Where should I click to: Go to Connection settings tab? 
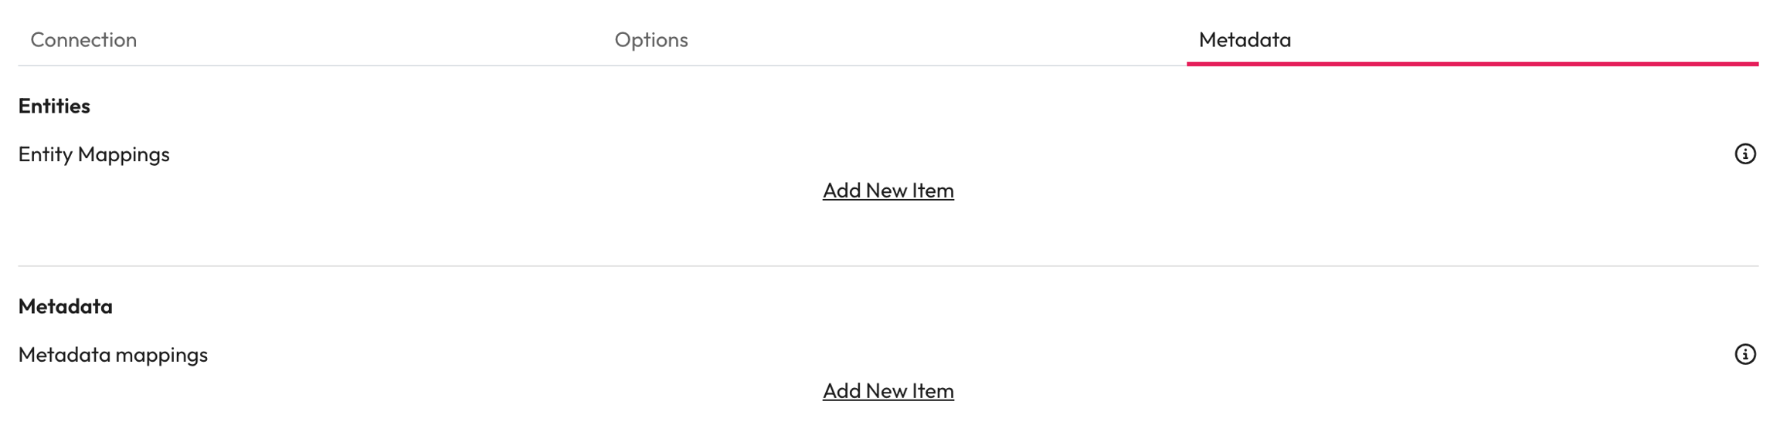[x=83, y=39]
